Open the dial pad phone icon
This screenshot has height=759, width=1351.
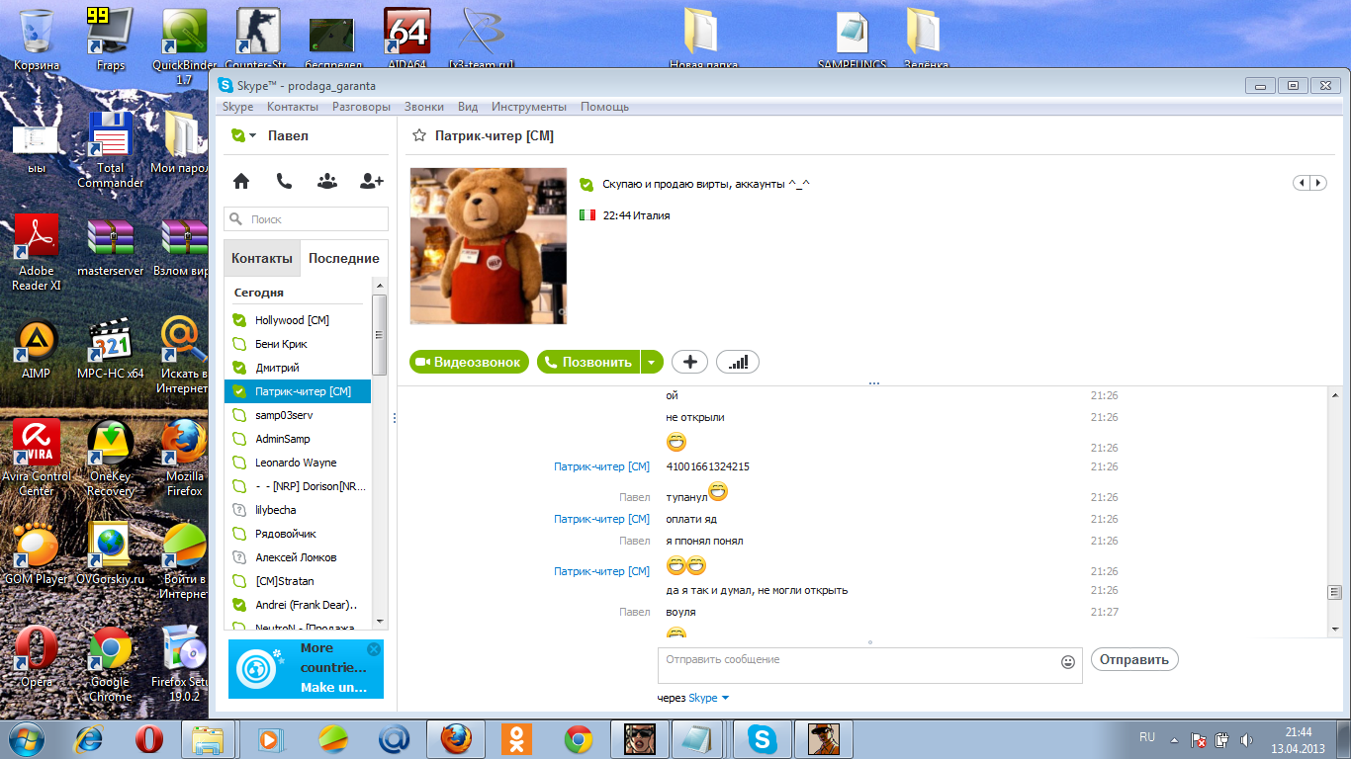pyautogui.click(x=284, y=181)
